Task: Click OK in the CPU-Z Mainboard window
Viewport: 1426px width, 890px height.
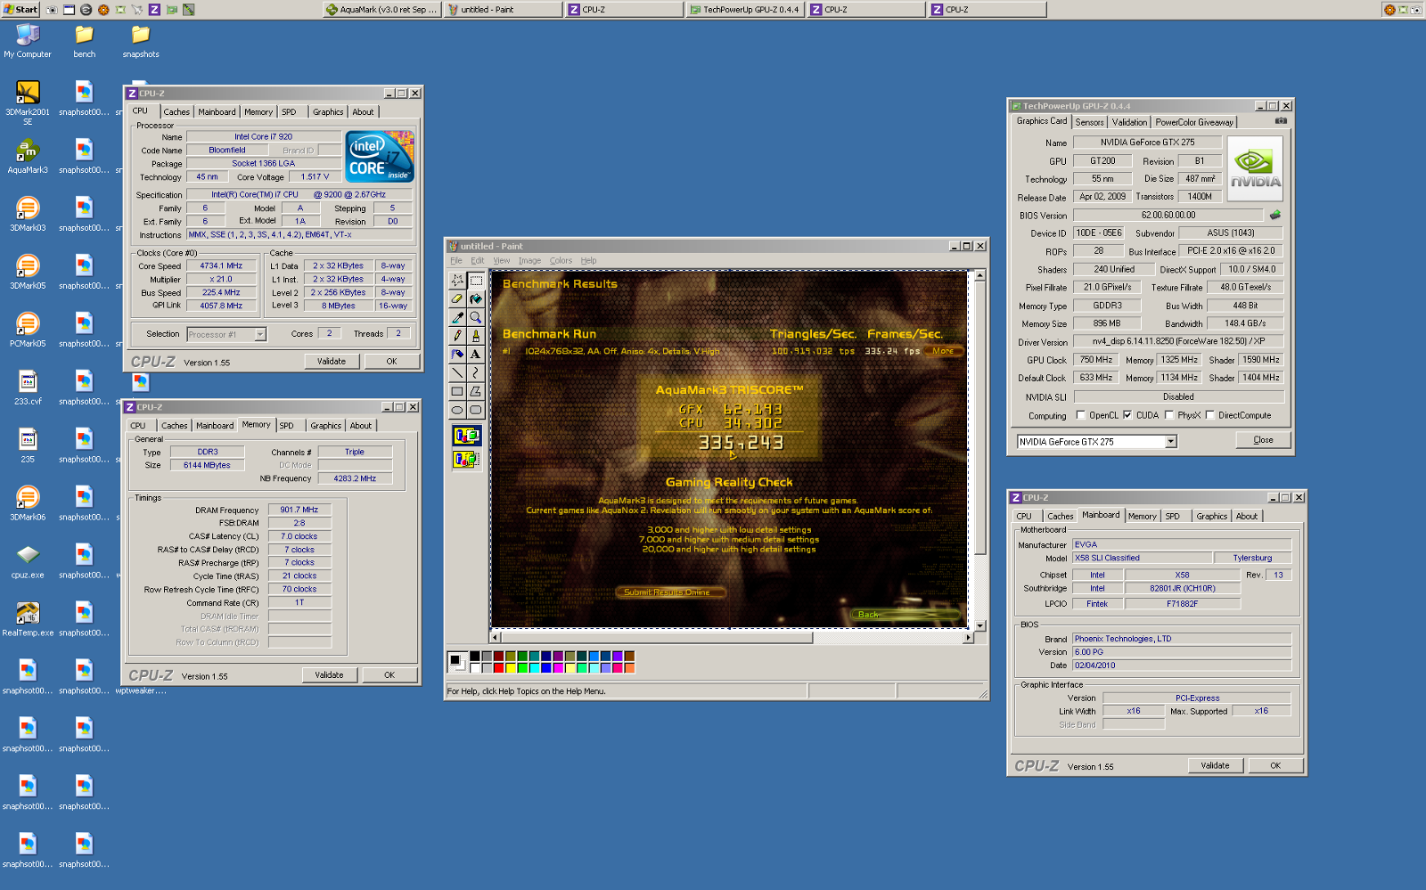Action: tap(1275, 765)
